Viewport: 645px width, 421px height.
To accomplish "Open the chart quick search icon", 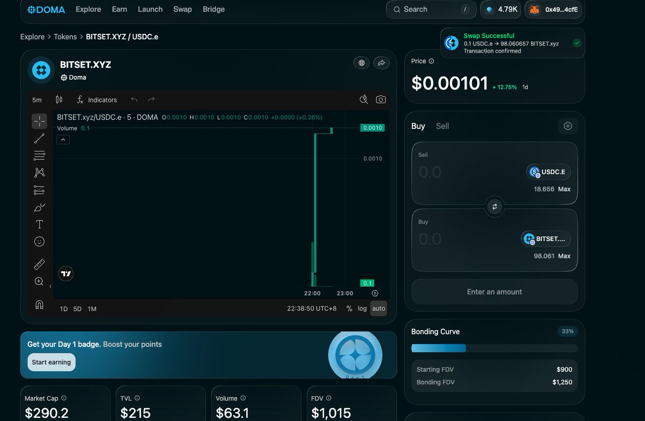I will pos(364,99).
